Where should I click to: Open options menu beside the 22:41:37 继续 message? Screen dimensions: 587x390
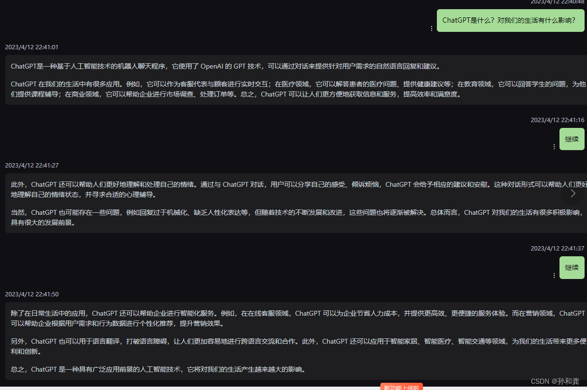[x=554, y=276]
